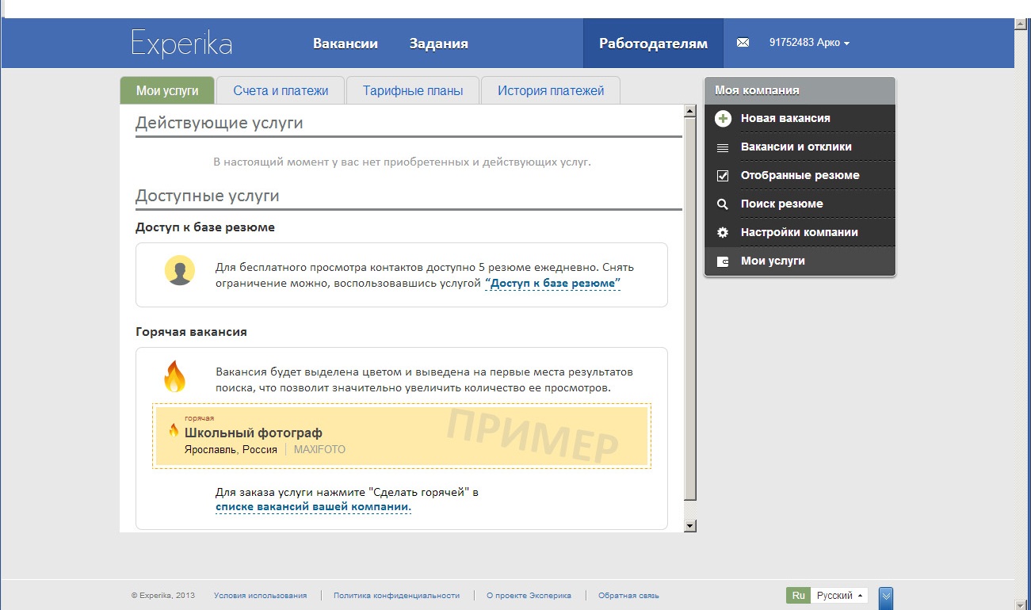
Task: Click the checkmark icon beside Отобранные резюме
Action: 722,176
